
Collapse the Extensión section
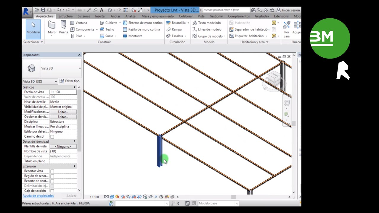tap(75, 166)
